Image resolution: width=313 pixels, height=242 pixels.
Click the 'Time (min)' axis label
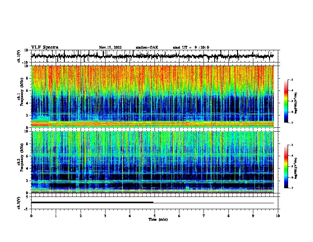point(158,219)
